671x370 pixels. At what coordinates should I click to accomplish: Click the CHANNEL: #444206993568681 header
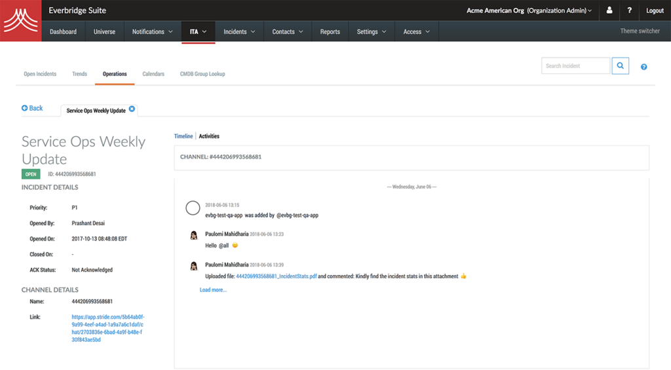[221, 157]
